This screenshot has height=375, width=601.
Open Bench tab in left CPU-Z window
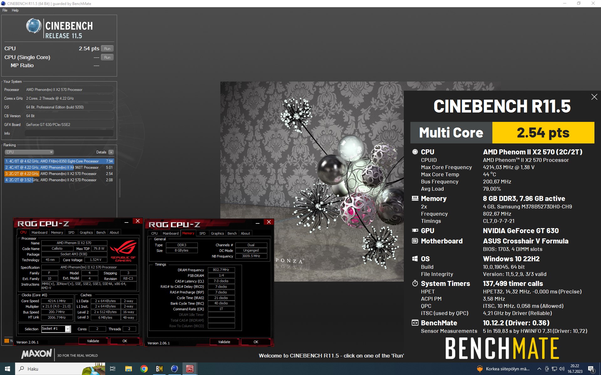click(101, 232)
